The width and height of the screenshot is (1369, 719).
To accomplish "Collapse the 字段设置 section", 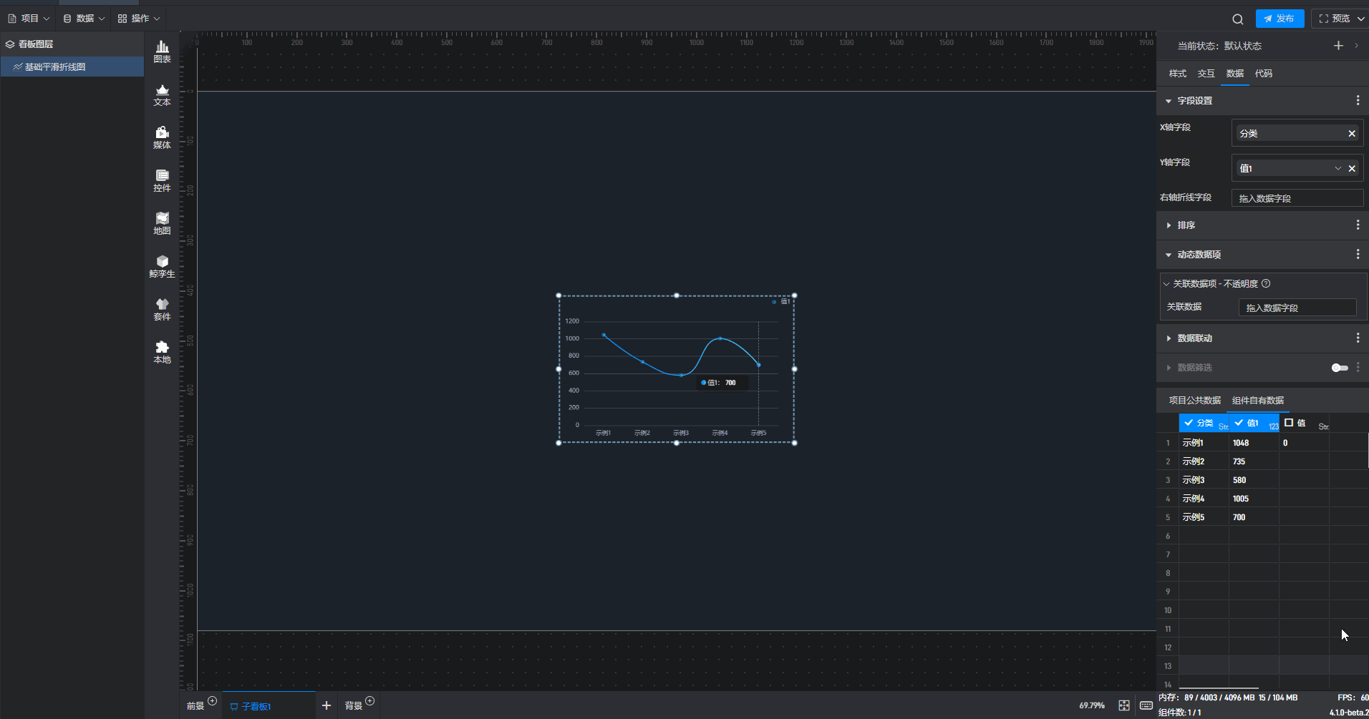I will [1169, 101].
